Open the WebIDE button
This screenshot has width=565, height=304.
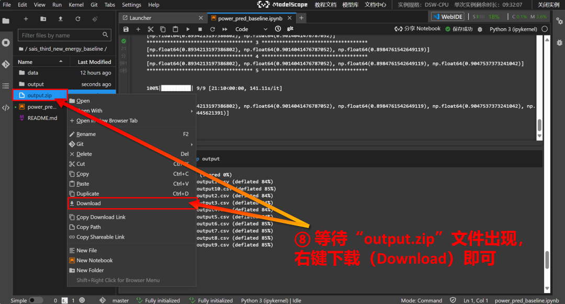(x=448, y=17)
